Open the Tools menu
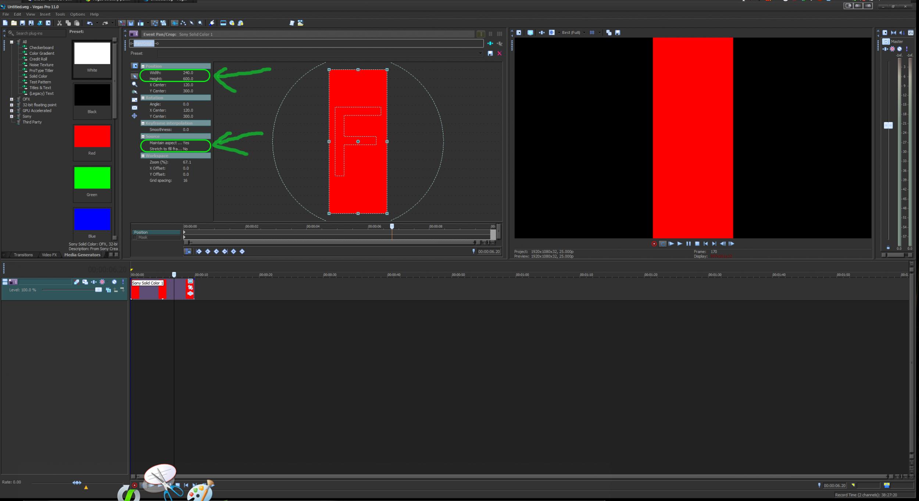 [60, 14]
